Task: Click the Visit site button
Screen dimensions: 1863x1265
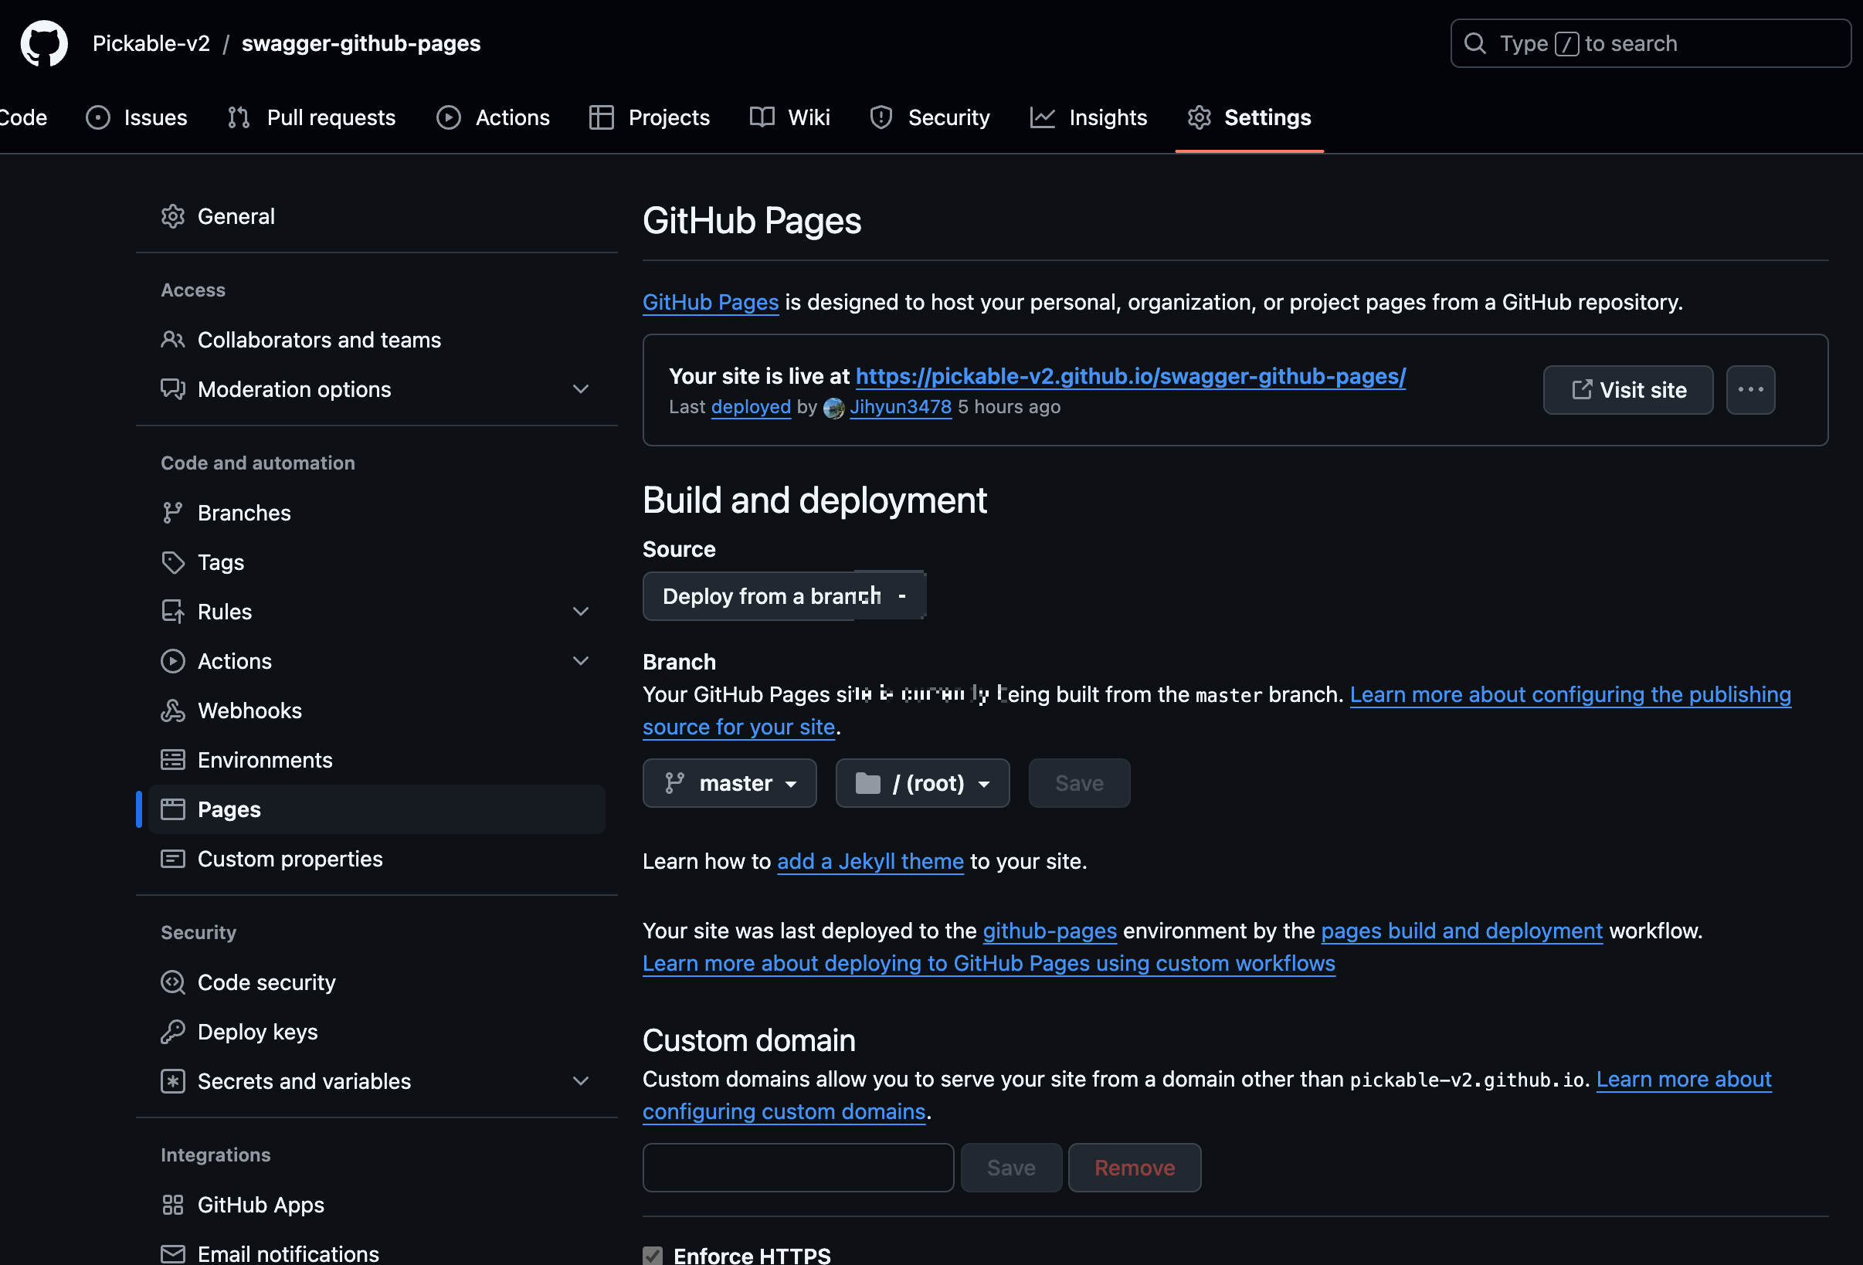Action: pos(1627,389)
